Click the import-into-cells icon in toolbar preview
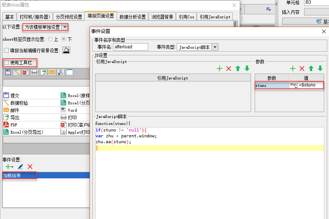Viewport: 329px width, 219px height. pyautogui.click(x=61, y=72)
